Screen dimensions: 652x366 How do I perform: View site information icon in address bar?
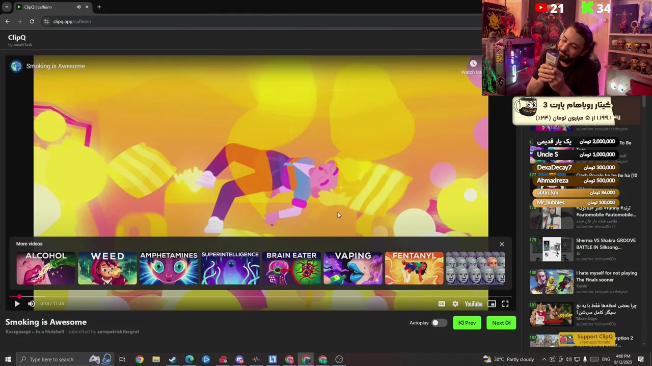(46, 21)
